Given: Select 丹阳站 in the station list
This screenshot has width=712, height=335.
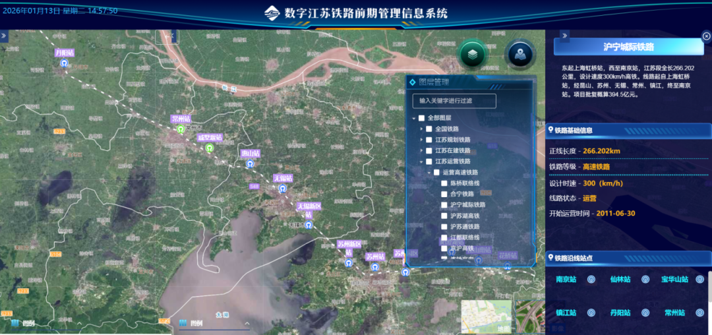Looking at the screenshot, I should click(620, 313).
